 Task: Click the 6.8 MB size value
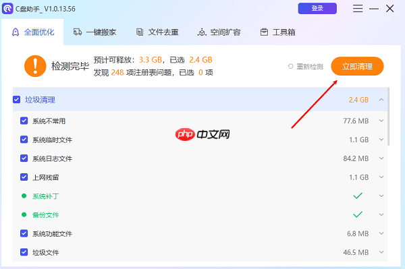(358, 234)
